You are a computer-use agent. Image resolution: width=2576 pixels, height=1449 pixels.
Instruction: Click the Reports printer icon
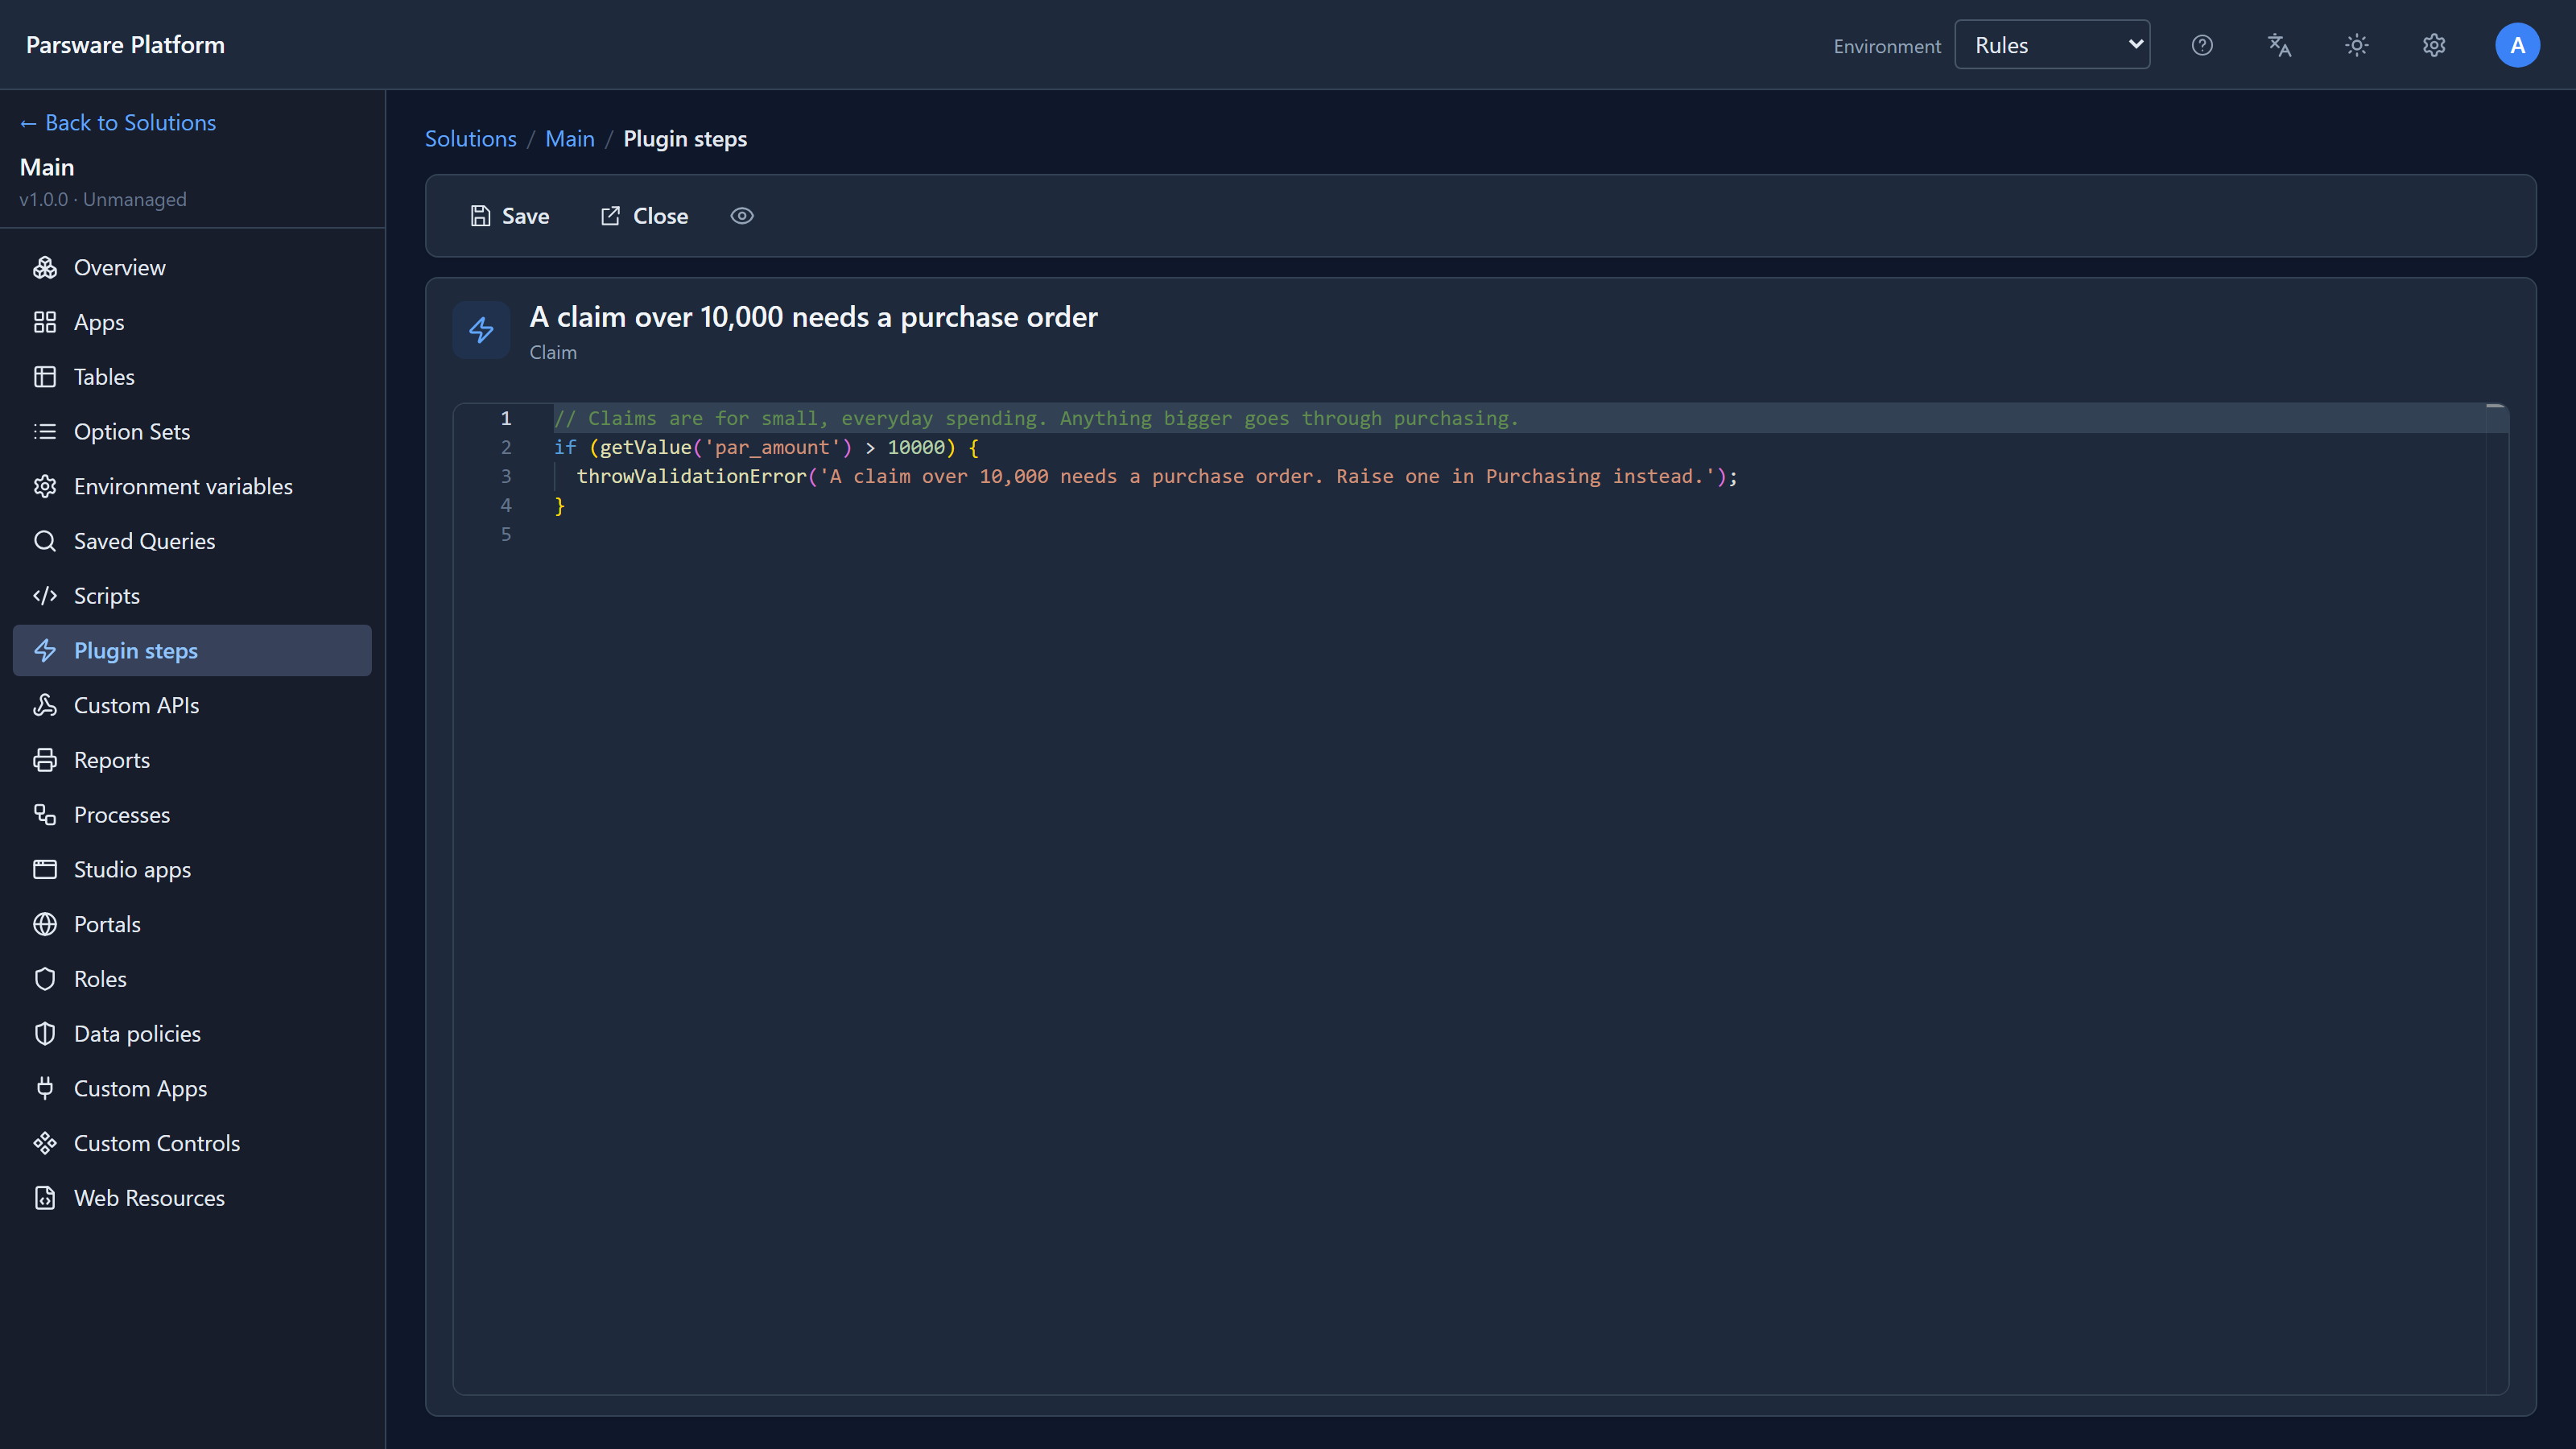(x=45, y=760)
